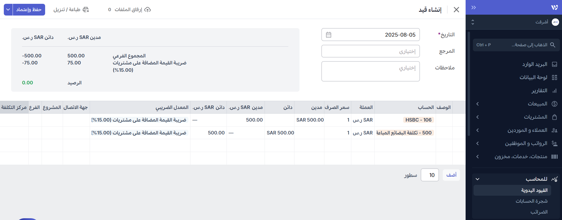
Task: Click Save and Approve (حفظ وإعتماد) button
Action: (29, 10)
